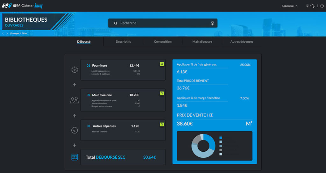Click the power logout icon
The width and height of the screenshot is (326, 173).
(322, 6)
